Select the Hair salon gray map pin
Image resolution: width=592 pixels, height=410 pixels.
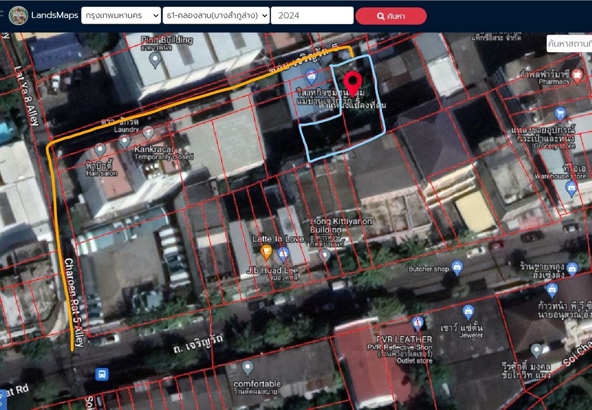(x=100, y=150)
